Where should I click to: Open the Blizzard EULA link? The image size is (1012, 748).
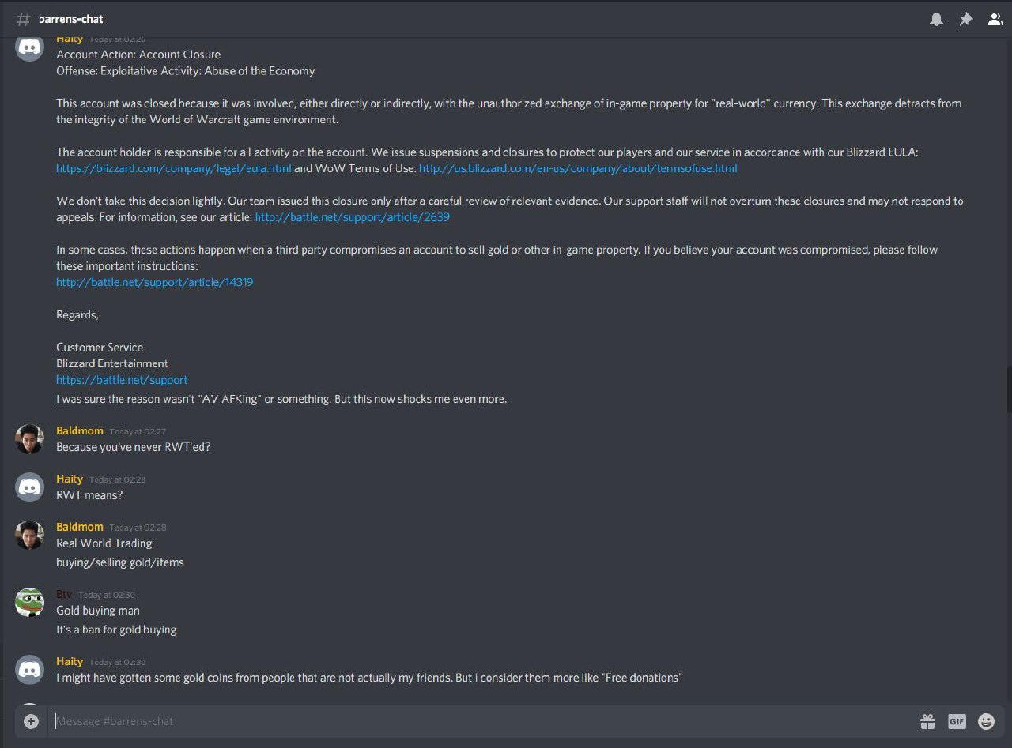coord(174,168)
